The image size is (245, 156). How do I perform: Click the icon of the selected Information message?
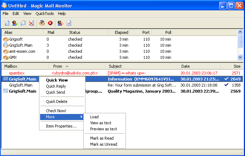pos(5,79)
